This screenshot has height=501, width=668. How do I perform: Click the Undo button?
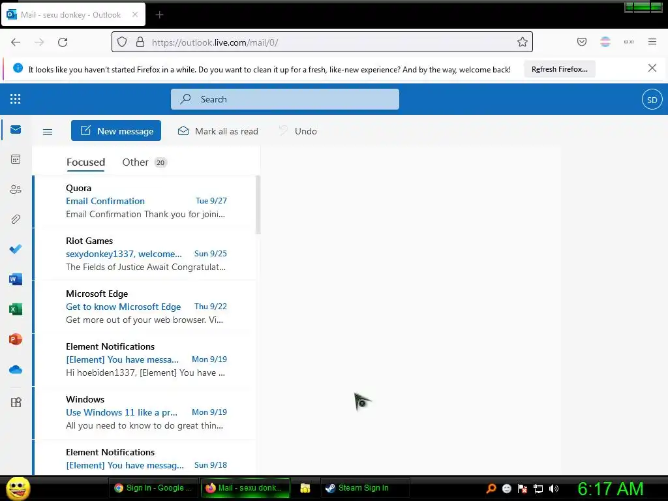[x=297, y=131]
